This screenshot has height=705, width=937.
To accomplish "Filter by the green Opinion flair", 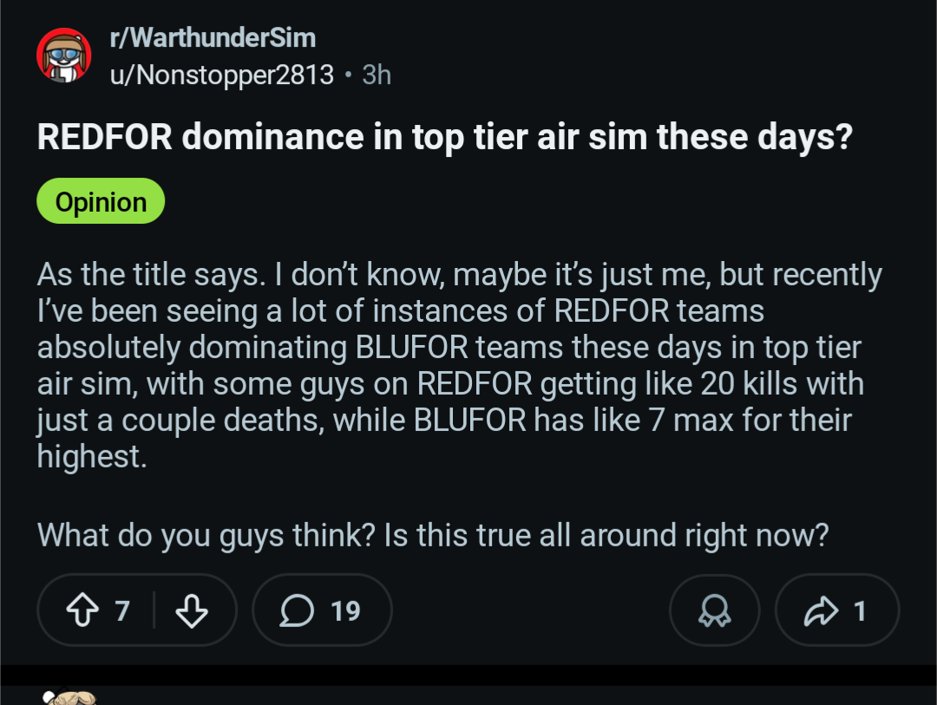I will pyautogui.click(x=101, y=201).
